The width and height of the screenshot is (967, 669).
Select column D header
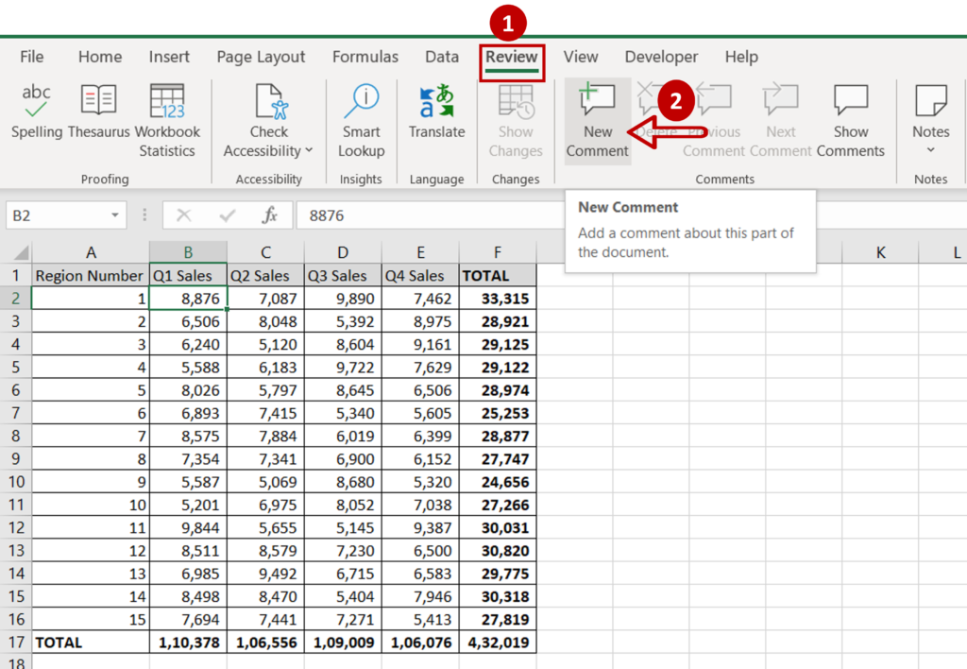click(x=342, y=251)
